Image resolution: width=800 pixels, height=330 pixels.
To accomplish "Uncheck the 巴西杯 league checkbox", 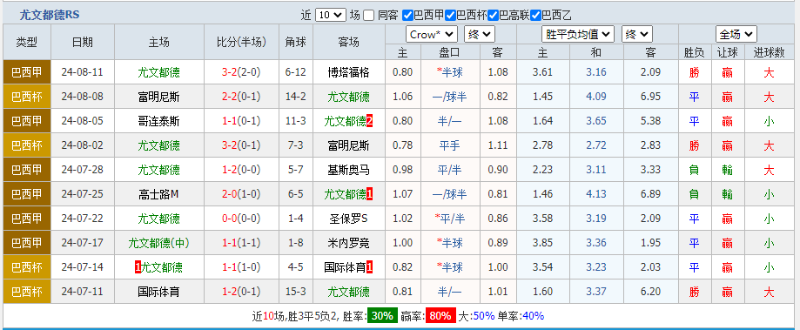I will tap(450, 16).
